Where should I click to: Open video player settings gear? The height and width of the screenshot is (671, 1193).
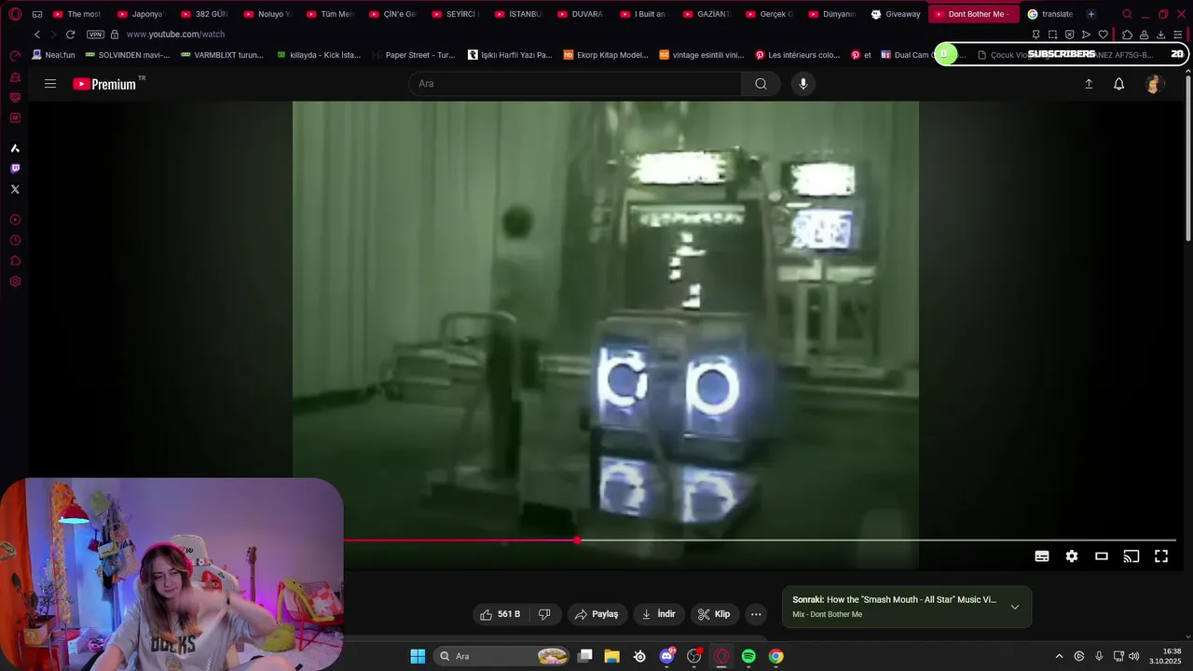point(1072,556)
